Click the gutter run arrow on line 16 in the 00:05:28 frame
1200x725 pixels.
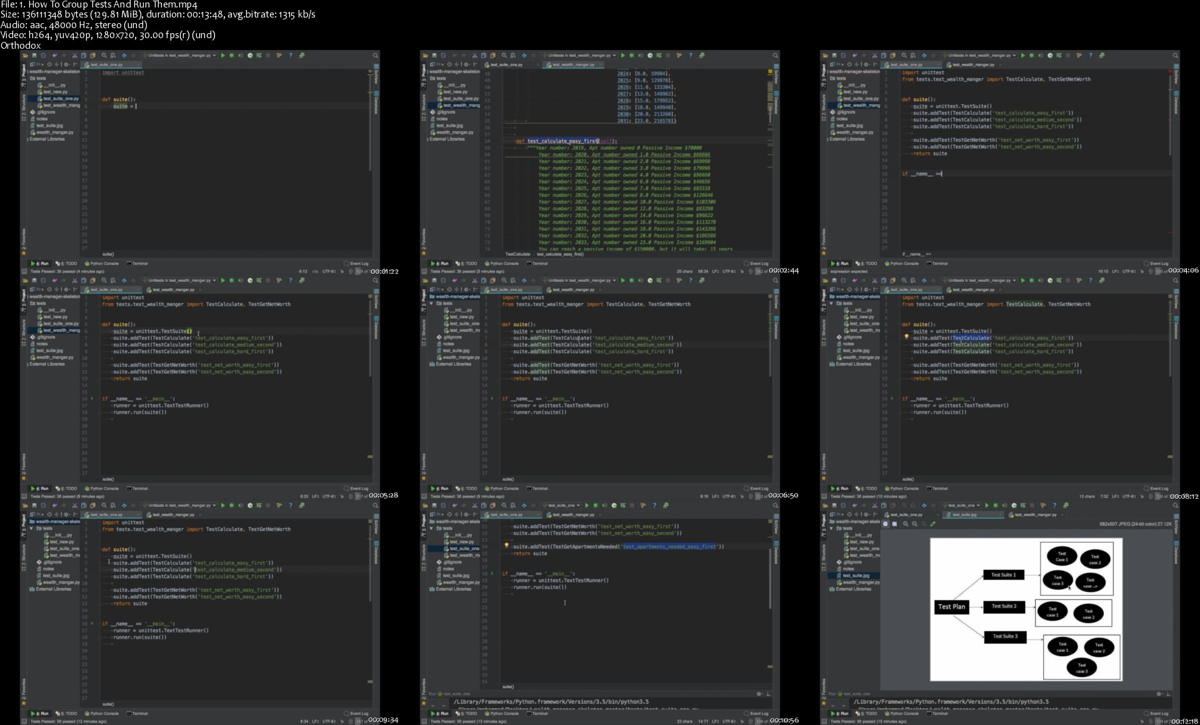(92, 398)
